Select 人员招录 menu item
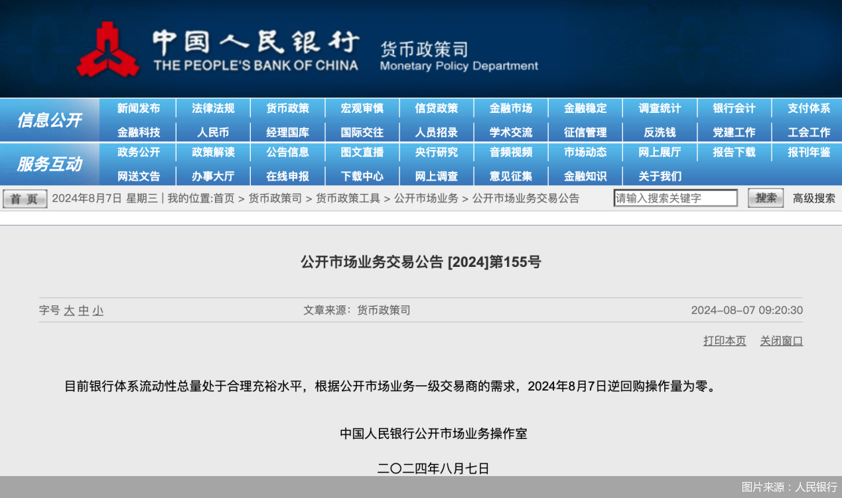 [x=437, y=132]
